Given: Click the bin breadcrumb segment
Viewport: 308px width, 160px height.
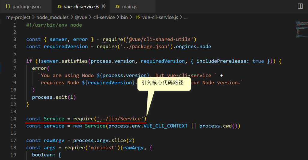Looking at the screenshot, I should tap(124, 17).
